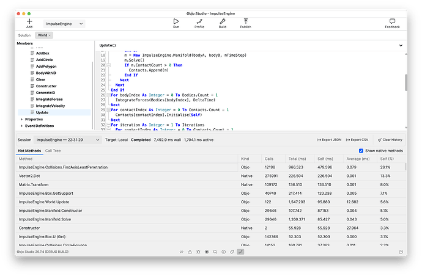This screenshot has height=276, width=422.
Task: Toggle the profiler panel icon in status bar
Action: click(x=240, y=252)
